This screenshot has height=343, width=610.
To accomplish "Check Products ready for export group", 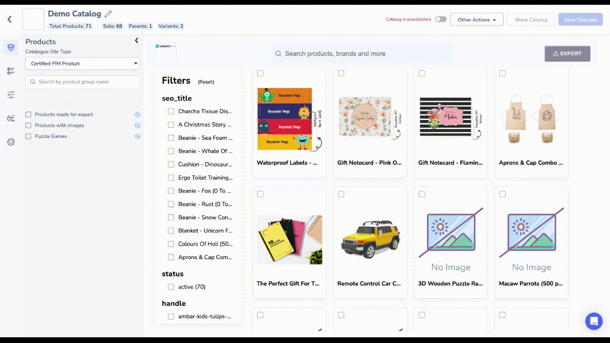I will click(x=29, y=114).
